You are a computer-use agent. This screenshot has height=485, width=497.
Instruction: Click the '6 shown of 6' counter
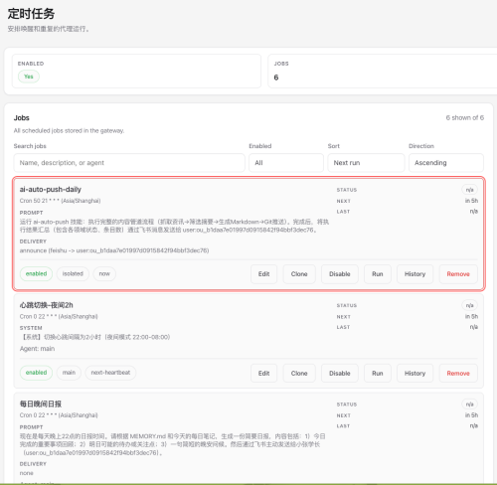tap(465, 117)
